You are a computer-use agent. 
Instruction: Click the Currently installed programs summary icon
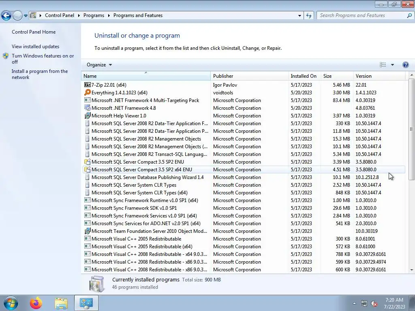pos(96,284)
